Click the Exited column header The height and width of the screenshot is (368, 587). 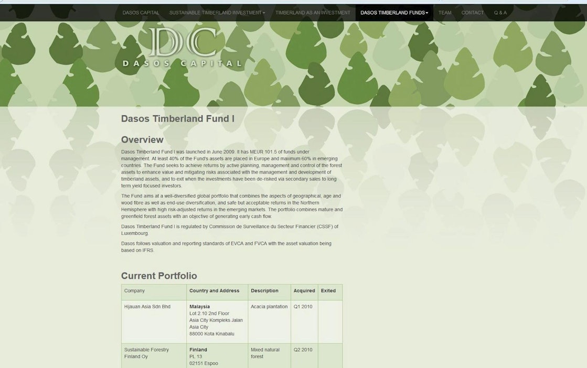pyautogui.click(x=328, y=291)
